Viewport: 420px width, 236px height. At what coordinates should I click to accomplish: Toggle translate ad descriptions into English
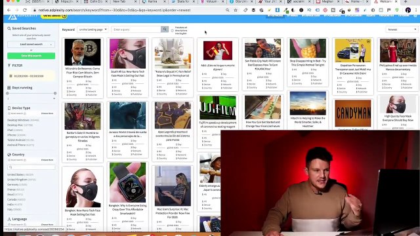click(172, 31)
